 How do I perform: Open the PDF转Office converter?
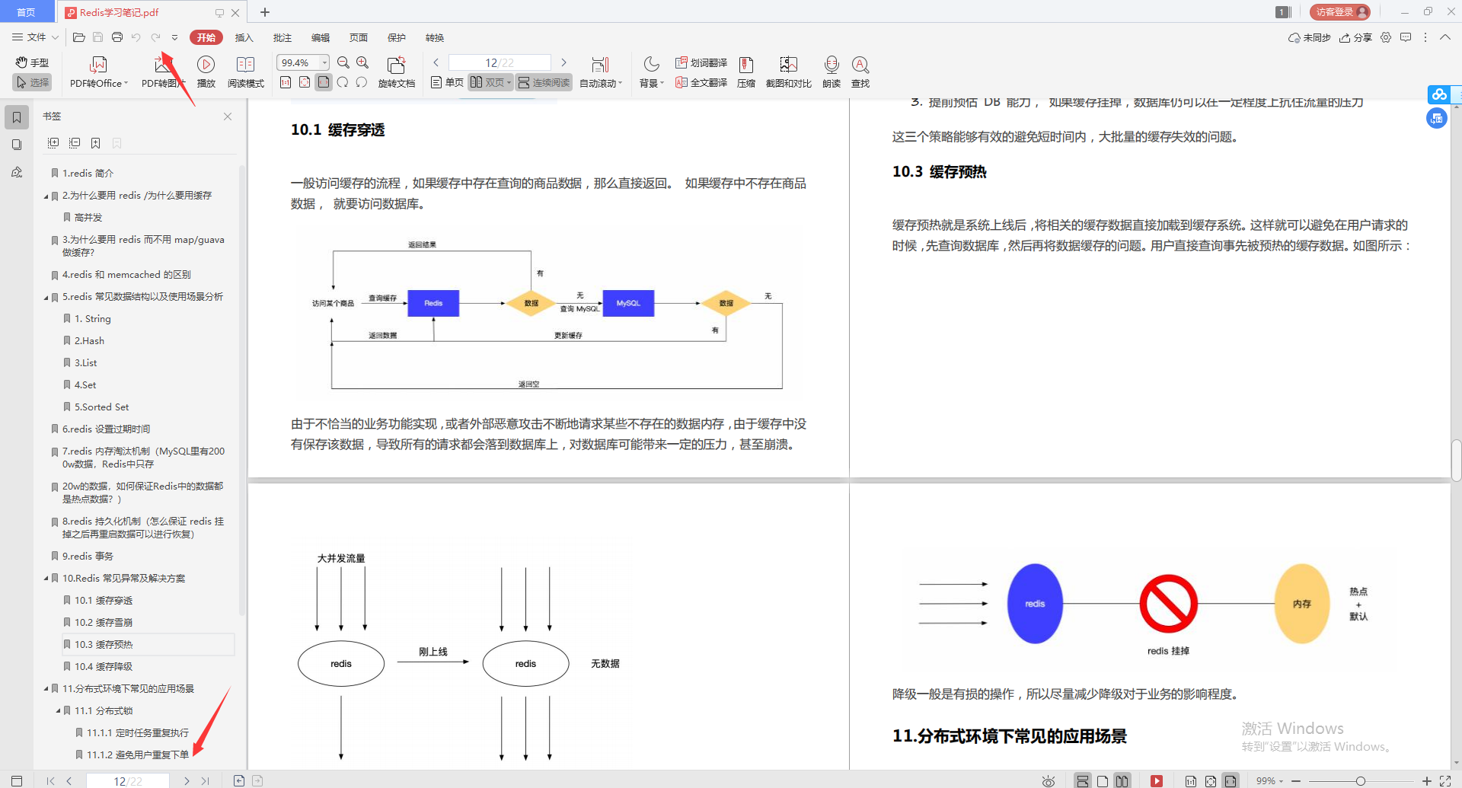click(98, 72)
